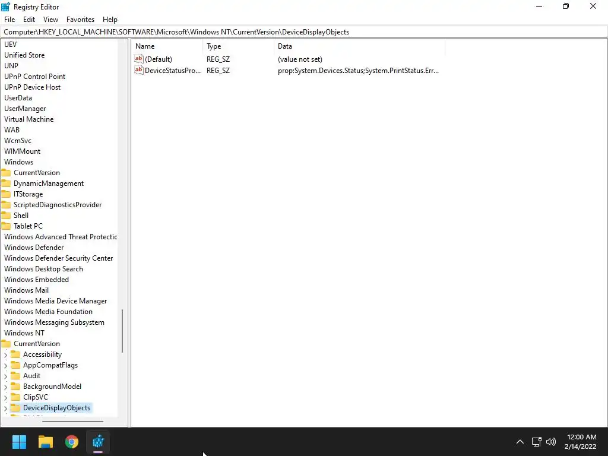This screenshot has width=608, height=456.
Task: Select the Windows Mail key
Action: click(x=26, y=290)
